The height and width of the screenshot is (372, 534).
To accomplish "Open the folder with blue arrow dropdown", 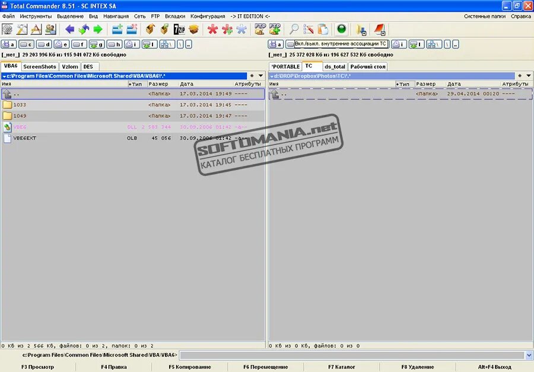I will point(361,30).
